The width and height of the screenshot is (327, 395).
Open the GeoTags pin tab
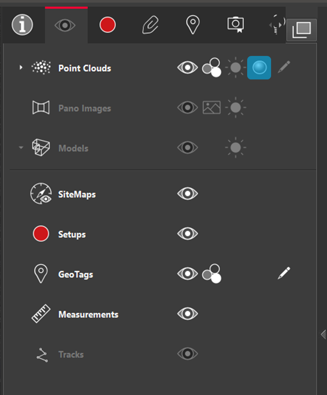193,25
